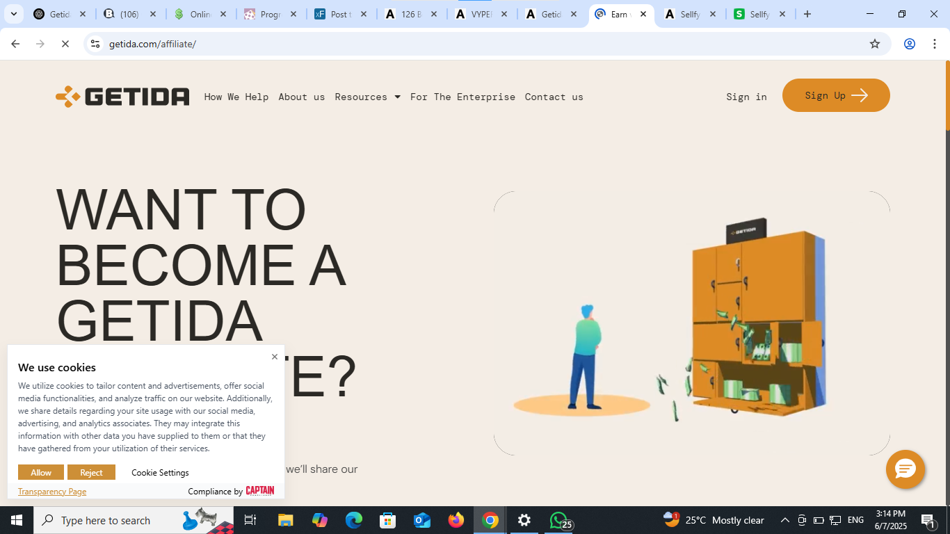
Task: Show hidden system tray icons
Action: (784, 520)
